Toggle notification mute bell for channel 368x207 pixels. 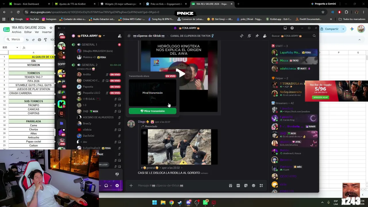pyautogui.click(x=249, y=36)
